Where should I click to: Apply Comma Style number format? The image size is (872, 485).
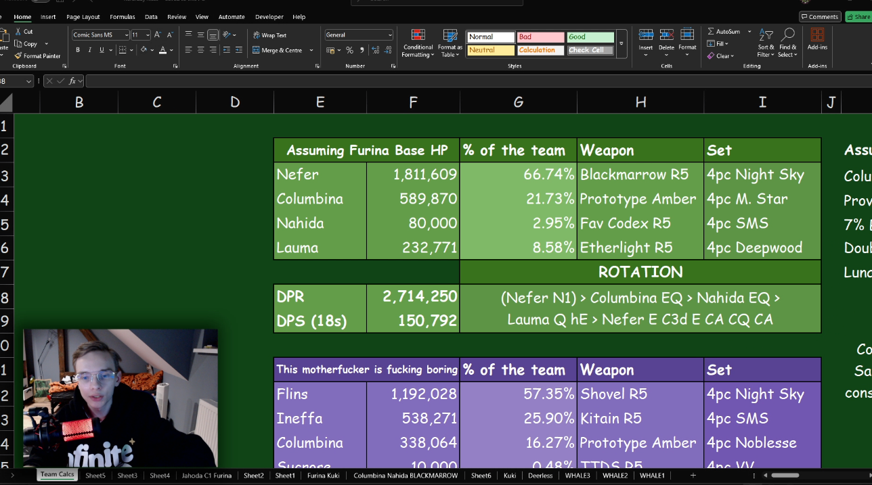pyautogui.click(x=362, y=50)
